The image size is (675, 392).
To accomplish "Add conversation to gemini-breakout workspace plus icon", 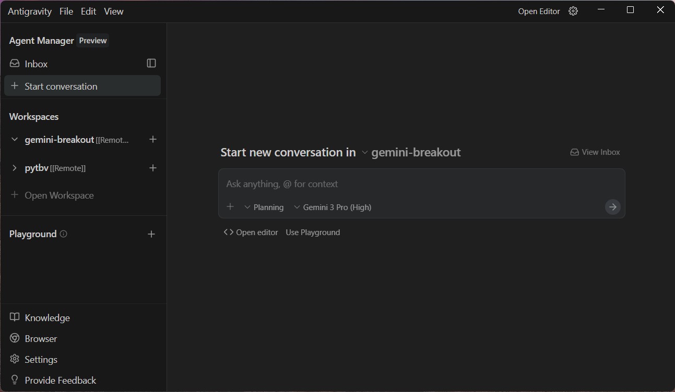I will tap(153, 139).
